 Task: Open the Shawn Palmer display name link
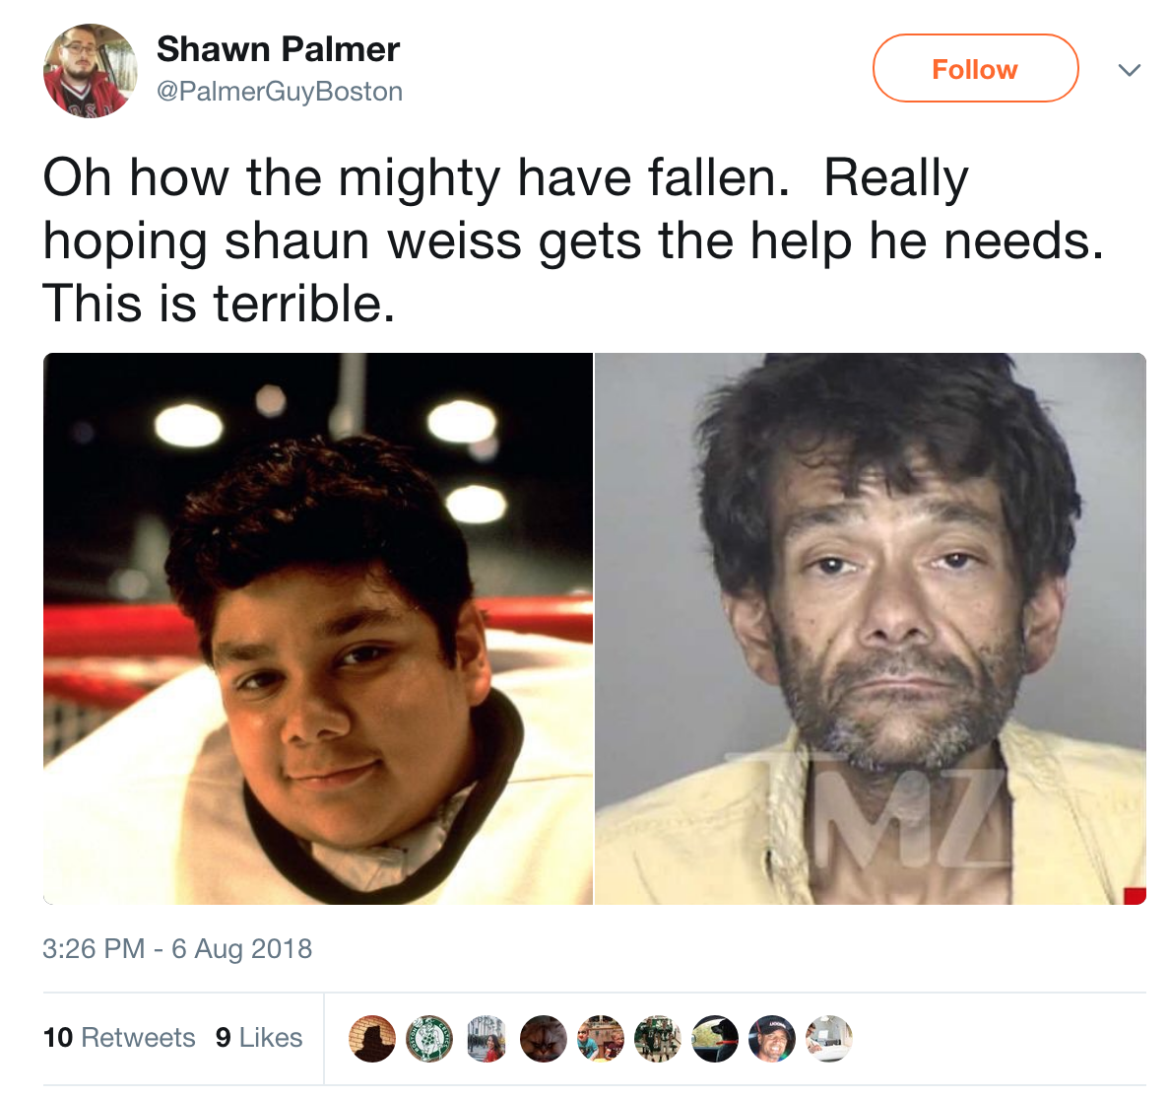(278, 49)
